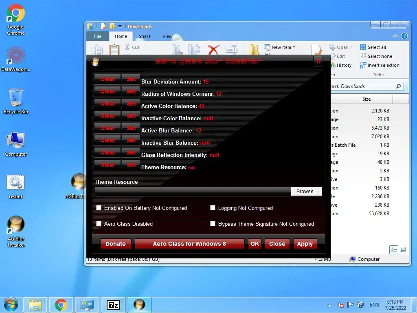
Task: Open the New item dropdown
Action: [x=279, y=47]
